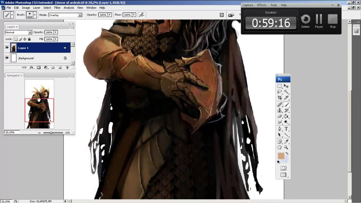Open recorder Capture menu
The height and width of the screenshot is (203, 361).
tap(248, 5)
